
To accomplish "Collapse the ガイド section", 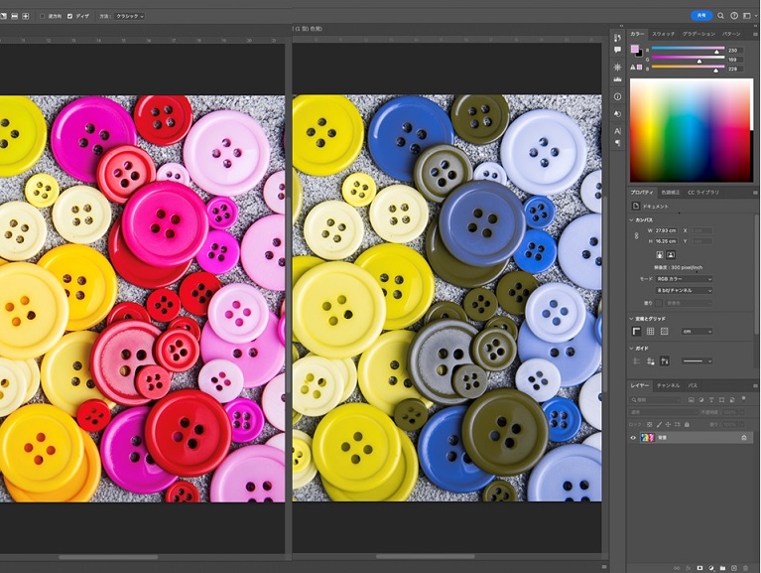I will (631, 349).
